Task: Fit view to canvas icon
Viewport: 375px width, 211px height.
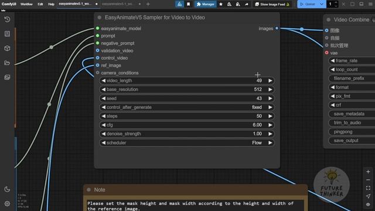Action: pyautogui.click(x=368, y=188)
